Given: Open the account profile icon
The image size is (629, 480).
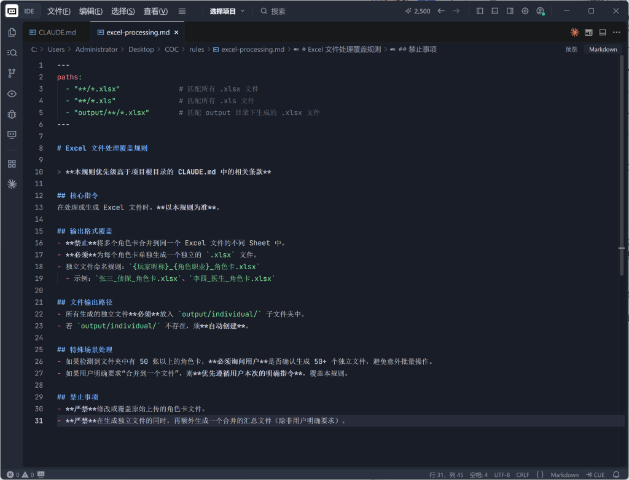Looking at the screenshot, I should tap(541, 11).
